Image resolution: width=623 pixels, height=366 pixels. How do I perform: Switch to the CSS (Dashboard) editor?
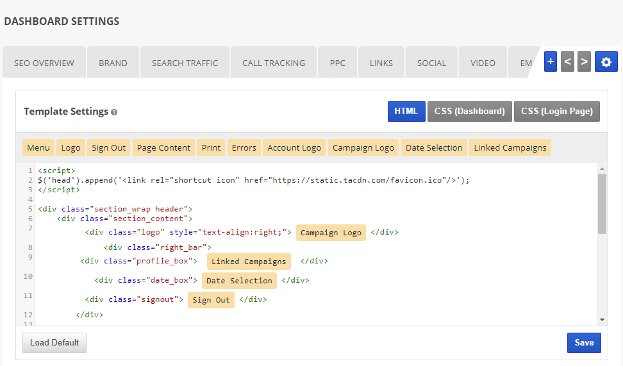(x=469, y=112)
